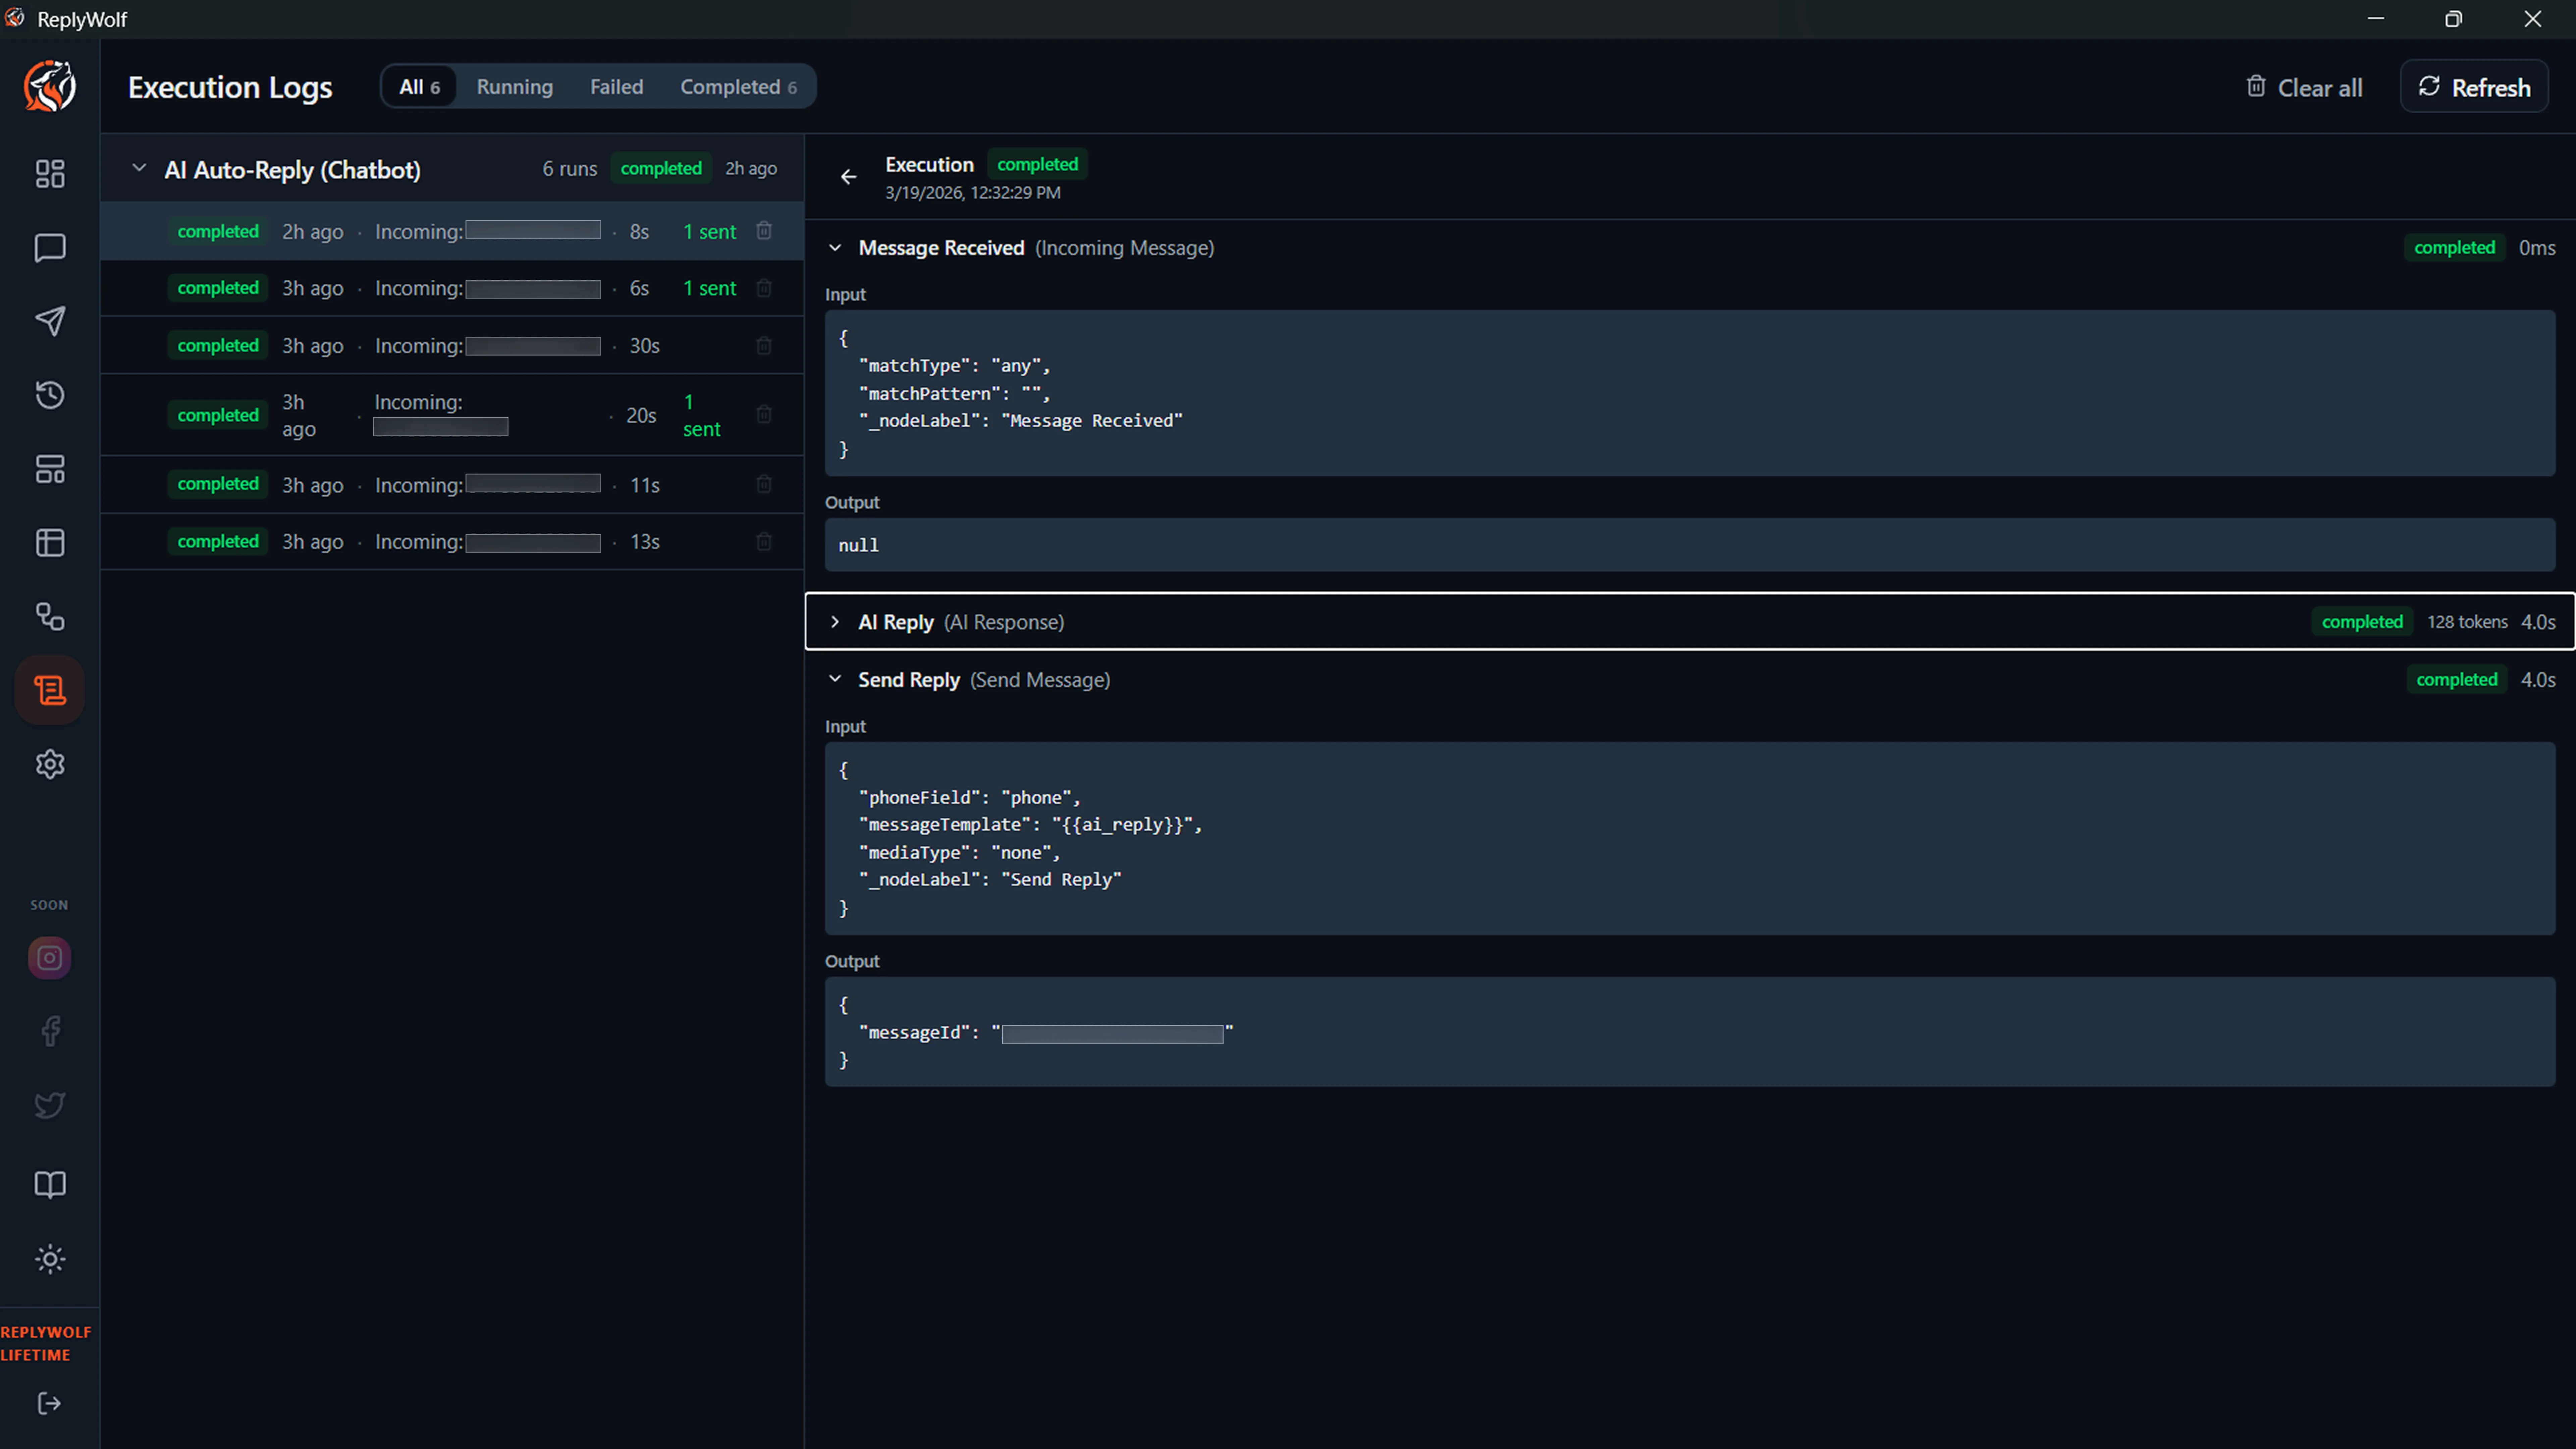
Task: Open the dashboard grid icon in sidebar
Action: [x=50, y=174]
